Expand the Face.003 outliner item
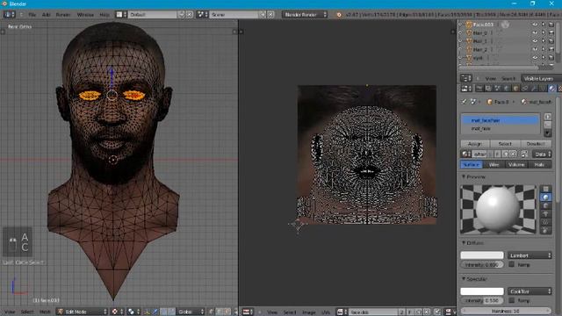This screenshot has height=316, width=562. click(461, 25)
